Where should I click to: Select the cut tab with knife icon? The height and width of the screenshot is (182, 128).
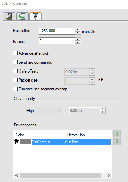tap(35, 17)
